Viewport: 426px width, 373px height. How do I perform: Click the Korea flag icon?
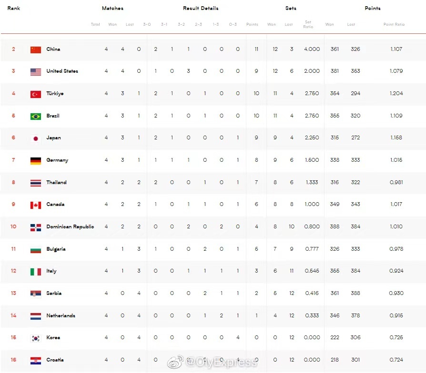tap(36, 338)
